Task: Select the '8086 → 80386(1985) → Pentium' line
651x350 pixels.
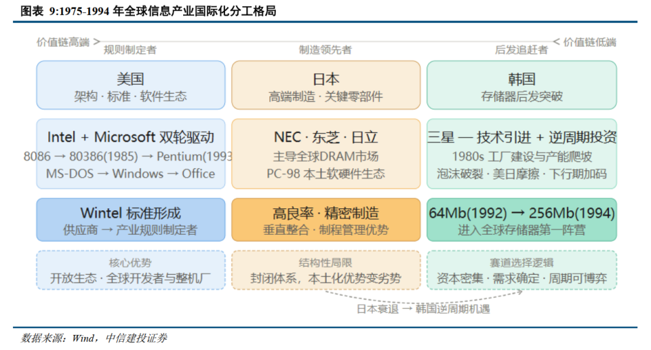Action: pos(128,157)
